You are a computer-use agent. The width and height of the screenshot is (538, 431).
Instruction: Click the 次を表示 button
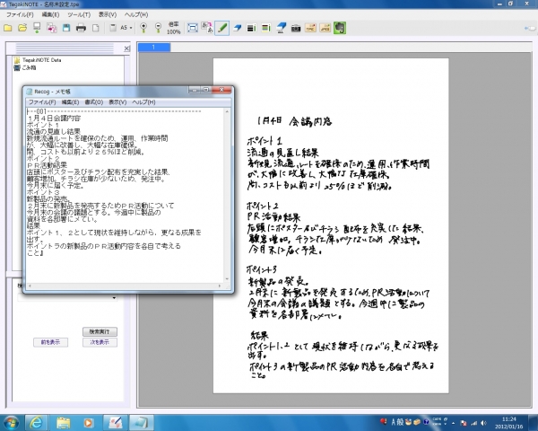[100, 342]
